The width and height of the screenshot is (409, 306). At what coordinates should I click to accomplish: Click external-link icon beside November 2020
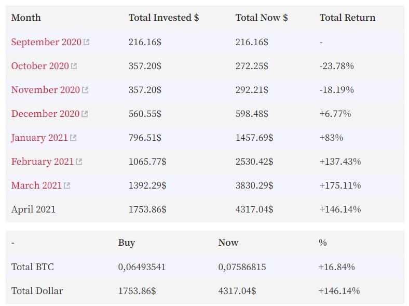pyautogui.click(x=85, y=90)
